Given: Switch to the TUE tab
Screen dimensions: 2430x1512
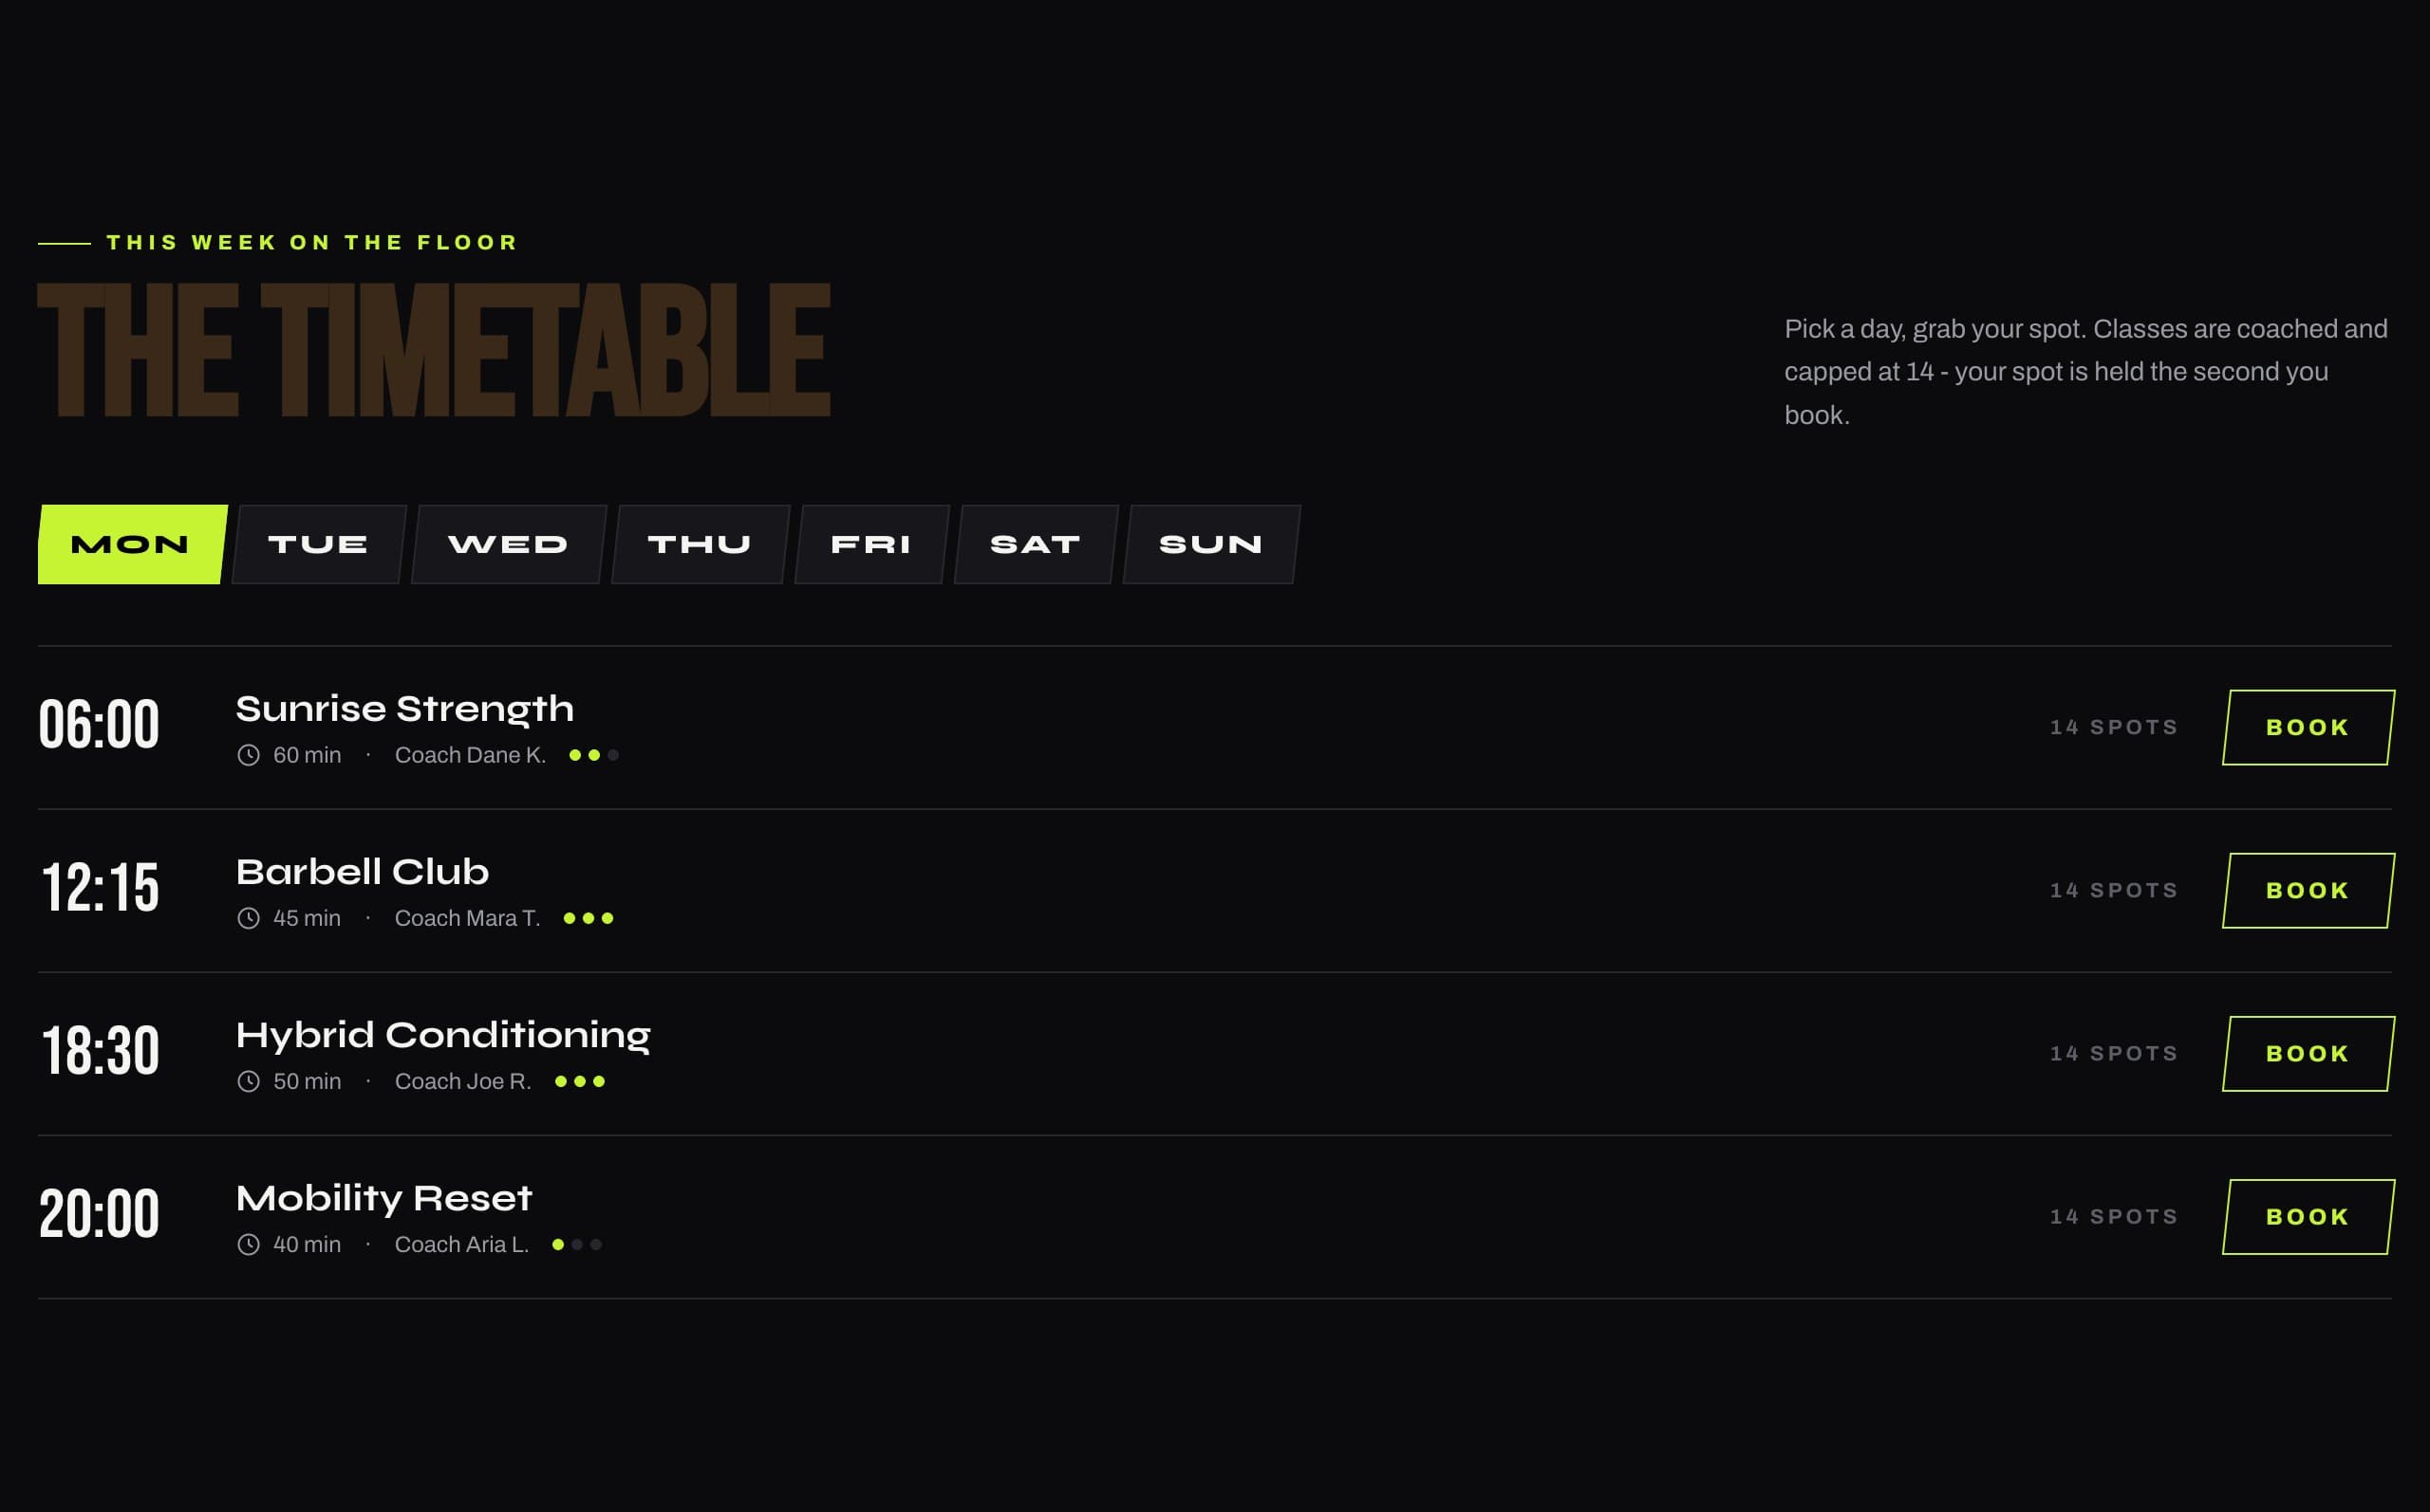Looking at the screenshot, I should coord(319,544).
